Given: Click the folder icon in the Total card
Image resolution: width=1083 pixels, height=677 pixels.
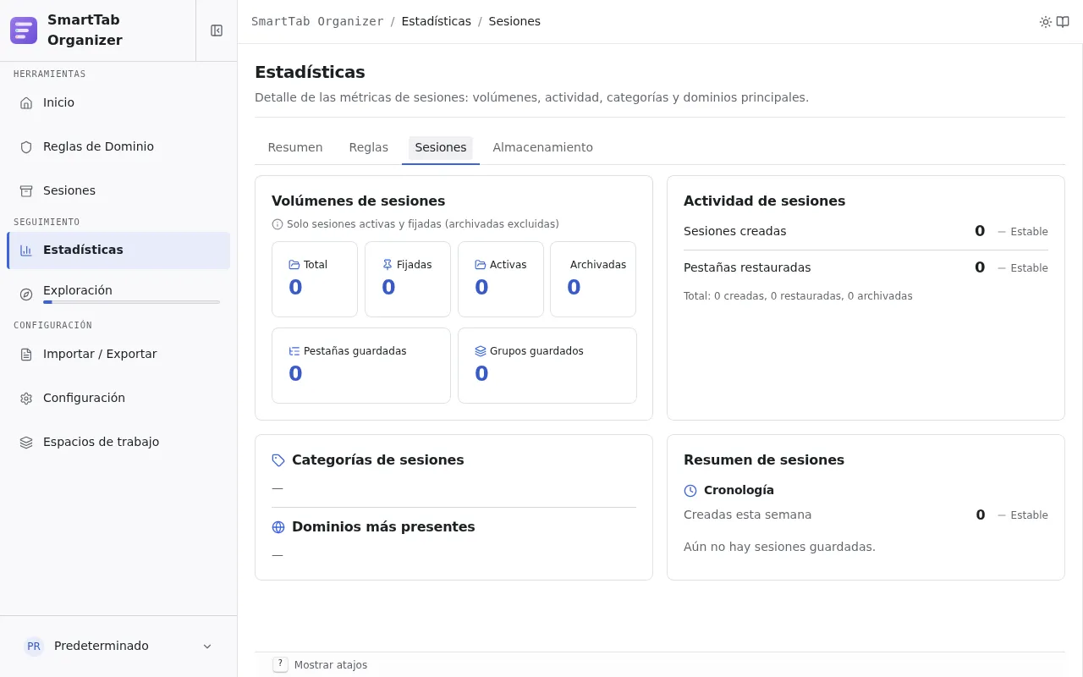Looking at the screenshot, I should [x=294, y=265].
